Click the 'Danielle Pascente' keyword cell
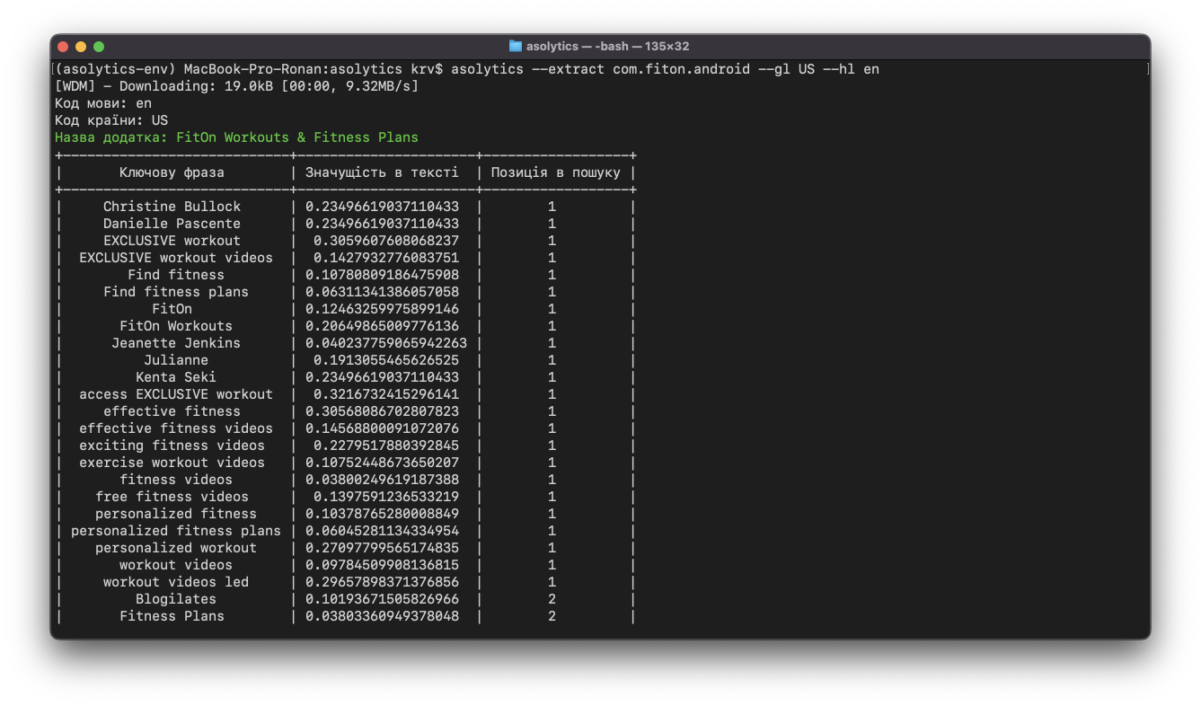Image resolution: width=1201 pixels, height=706 pixels. tap(172, 224)
